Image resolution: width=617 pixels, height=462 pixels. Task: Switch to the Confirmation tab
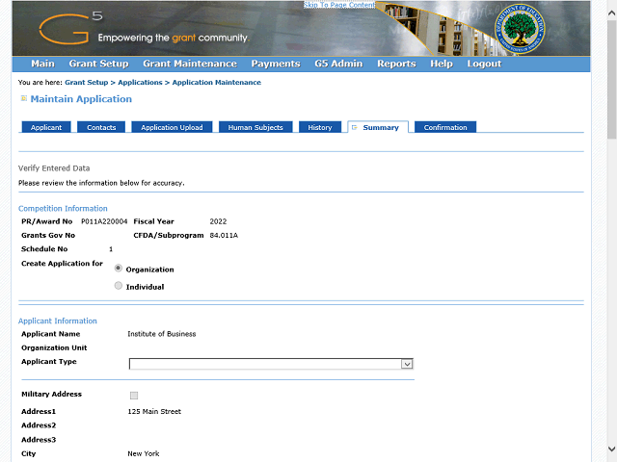point(445,127)
